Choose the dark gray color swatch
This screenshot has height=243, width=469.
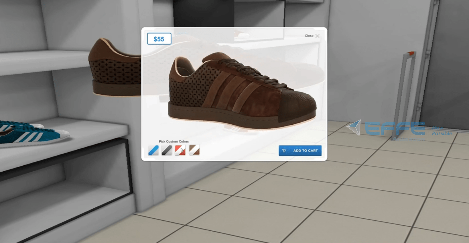point(167,150)
